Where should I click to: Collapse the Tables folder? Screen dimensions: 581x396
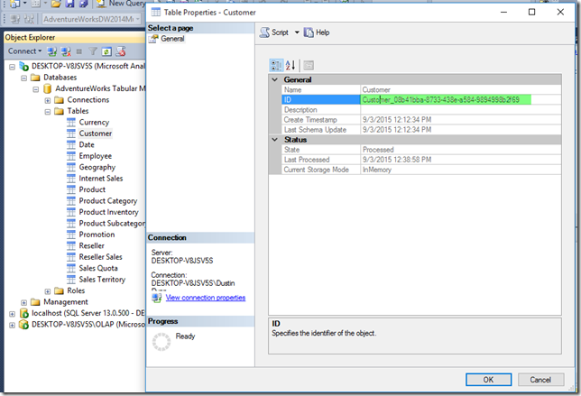click(48, 112)
